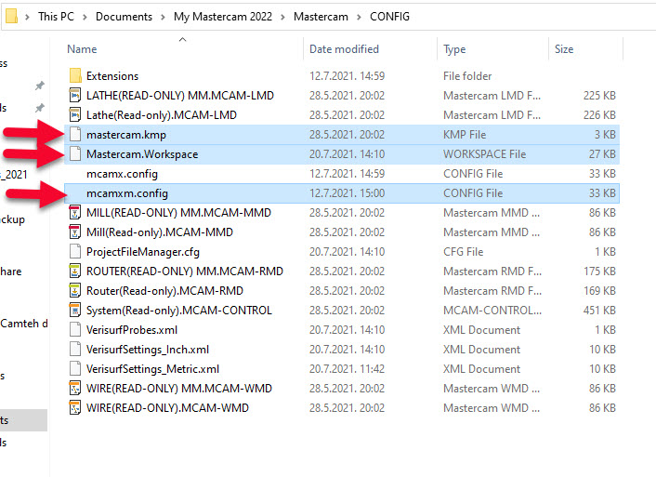Click the System(Read-only).MCAM-CONTROL file icon
Viewport: 656px width, 477px height.
click(x=75, y=311)
